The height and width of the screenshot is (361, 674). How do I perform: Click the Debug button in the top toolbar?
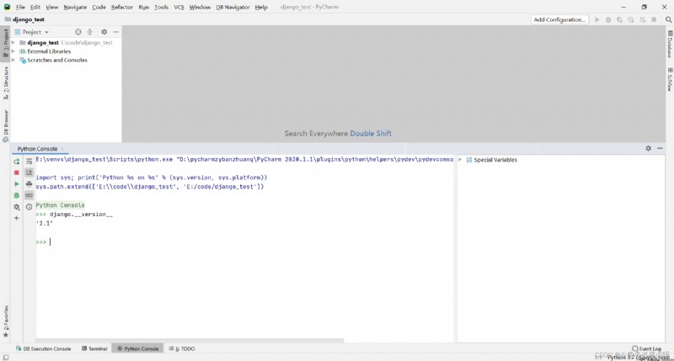coord(608,19)
